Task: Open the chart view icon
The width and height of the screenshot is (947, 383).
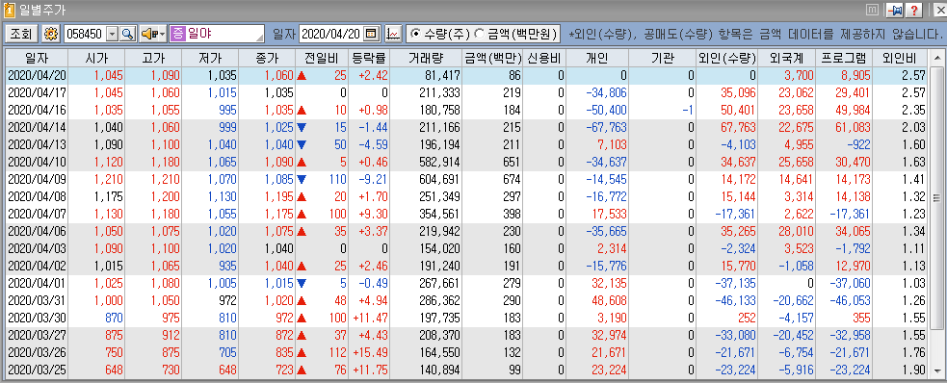Action: [393, 34]
